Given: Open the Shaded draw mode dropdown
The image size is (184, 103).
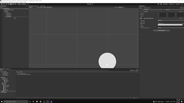Looking at the screenshot, I should [33, 7].
